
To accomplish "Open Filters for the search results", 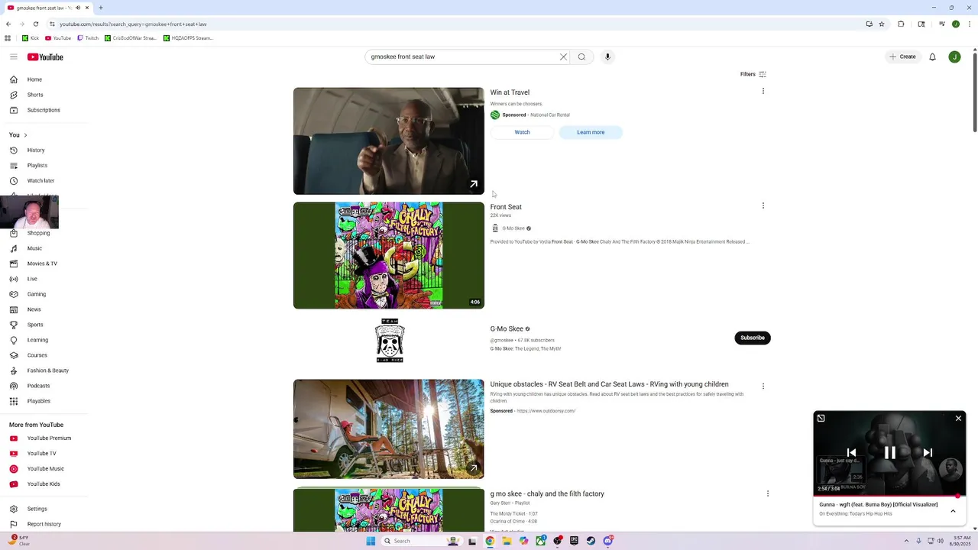I will 753,74.
